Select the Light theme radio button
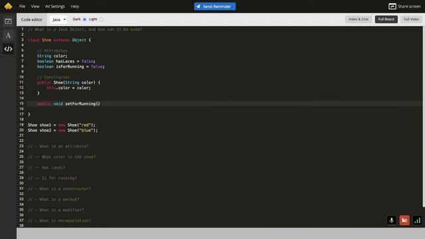The height and width of the screenshot is (239, 425). [x=101, y=19]
